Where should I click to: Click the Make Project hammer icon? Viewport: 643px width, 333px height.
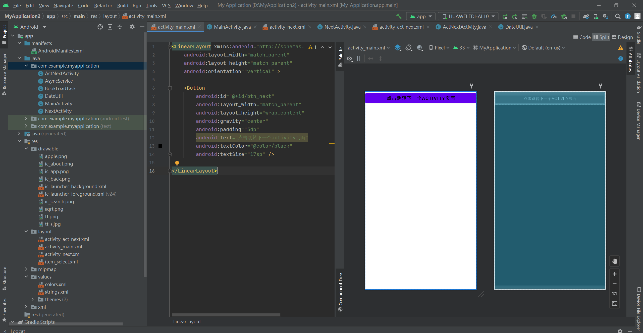[399, 16]
